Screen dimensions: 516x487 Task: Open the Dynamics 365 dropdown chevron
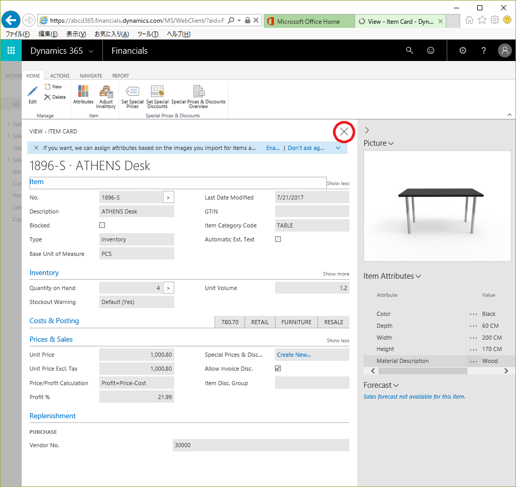tap(91, 51)
